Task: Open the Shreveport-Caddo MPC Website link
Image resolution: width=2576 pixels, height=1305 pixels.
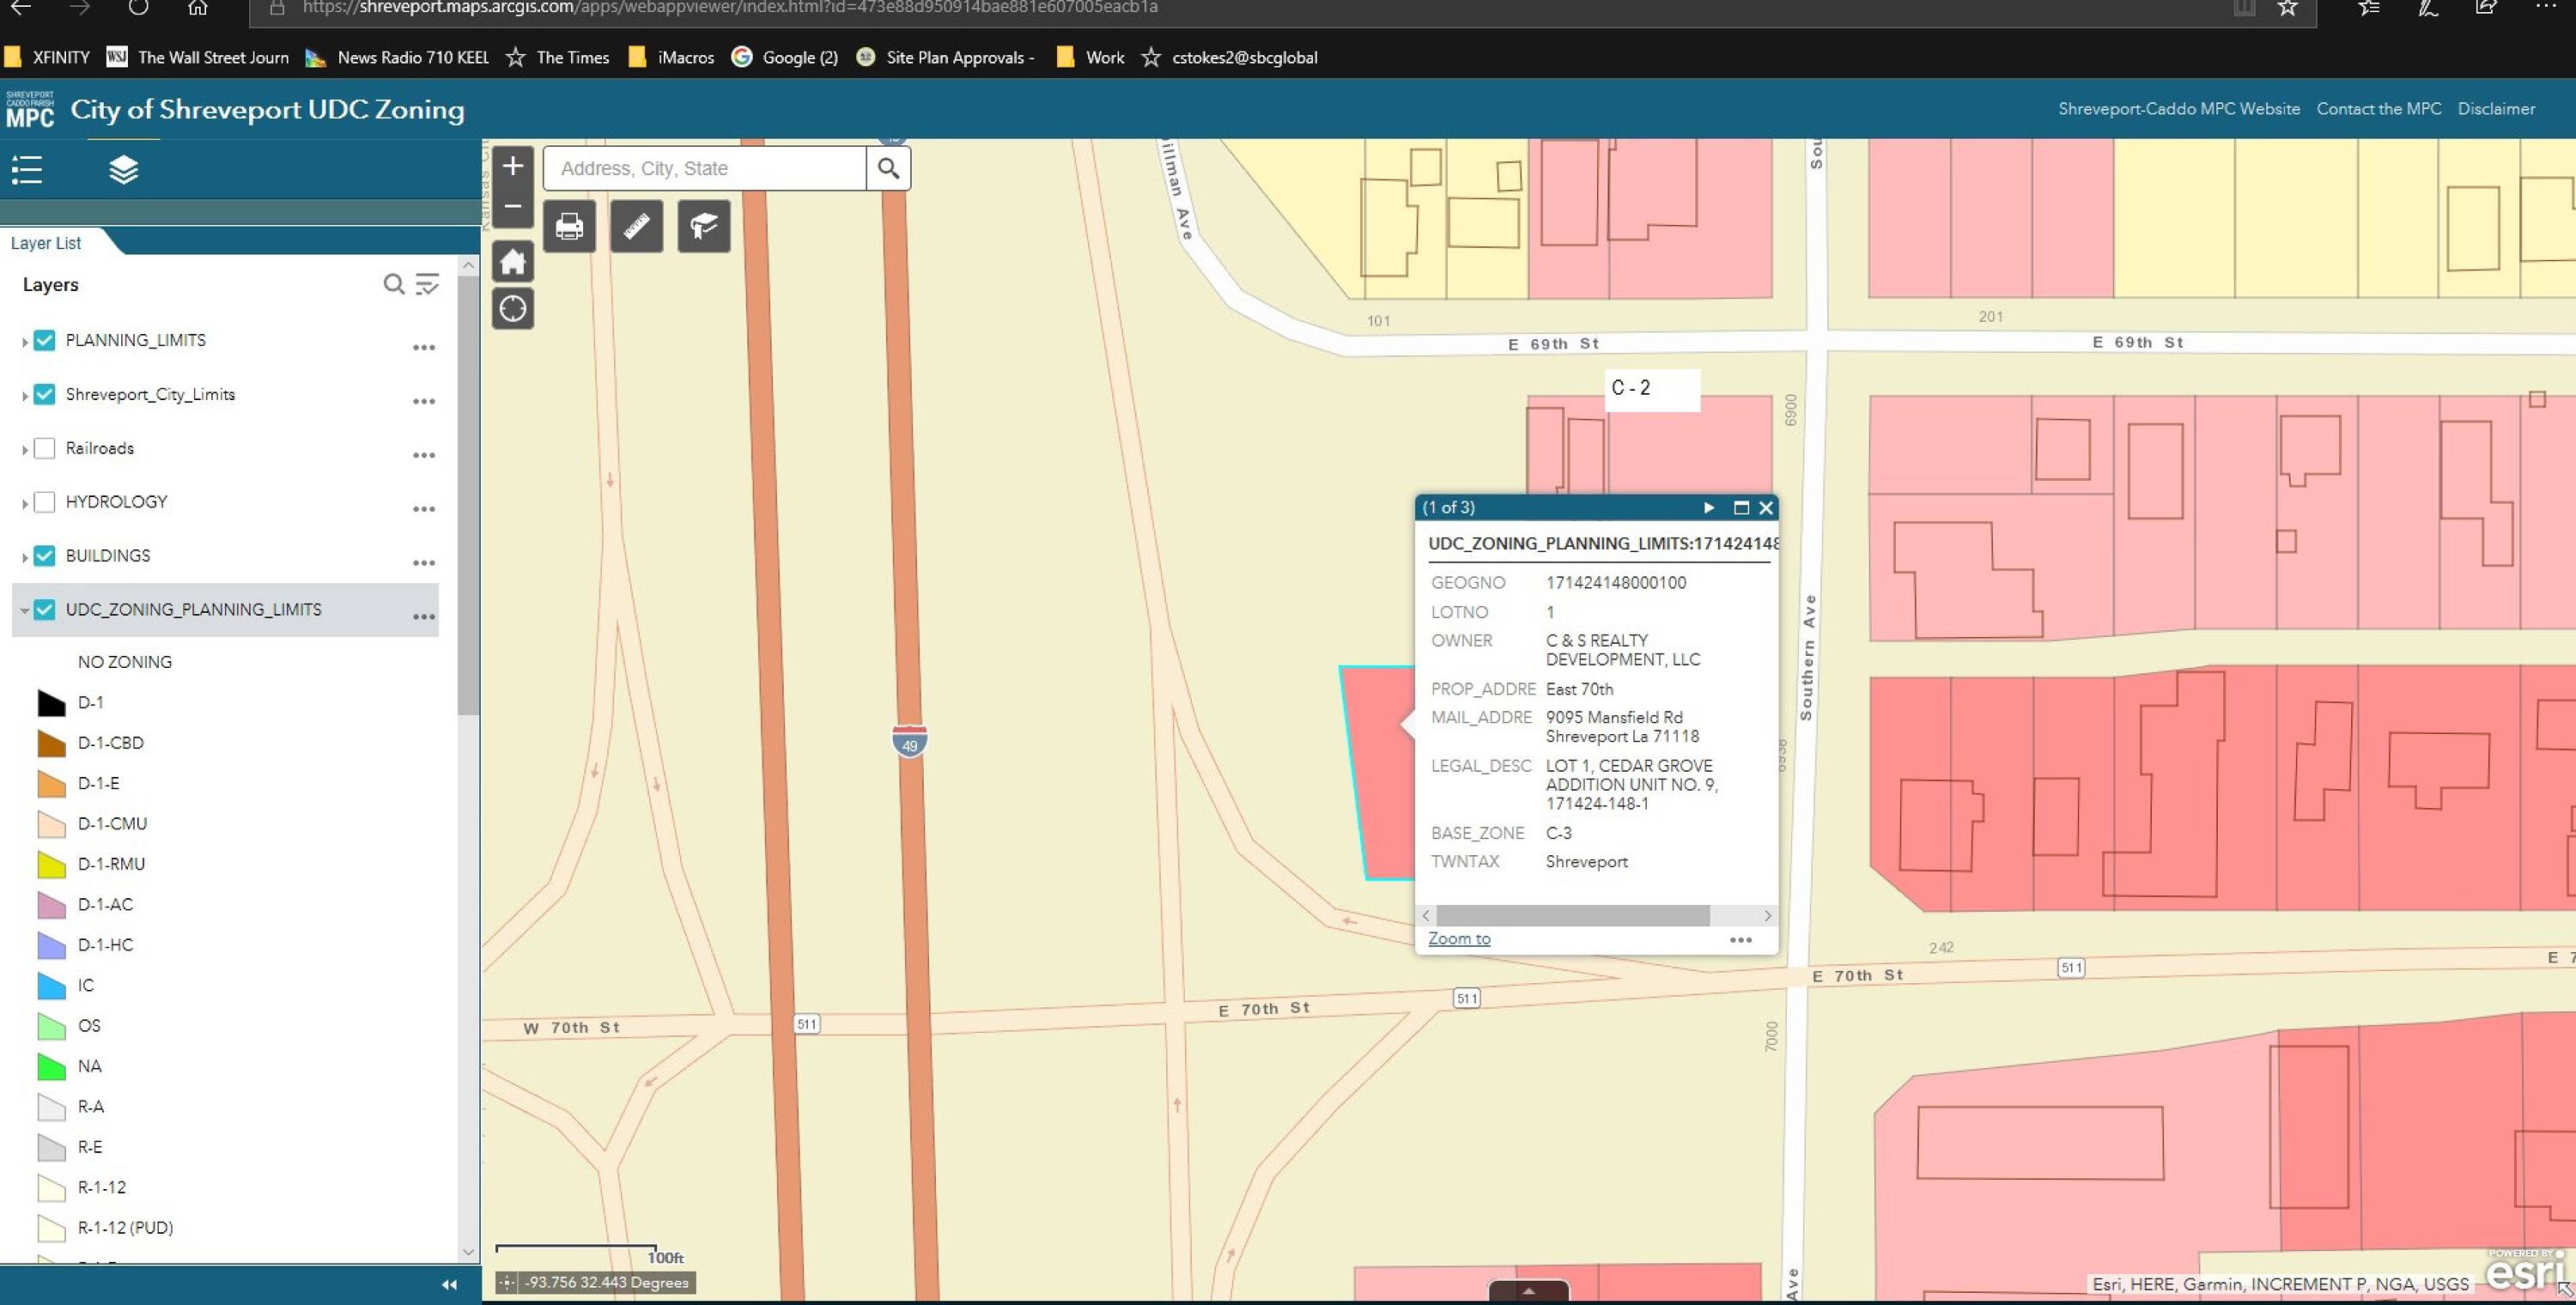Action: [2178, 108]
